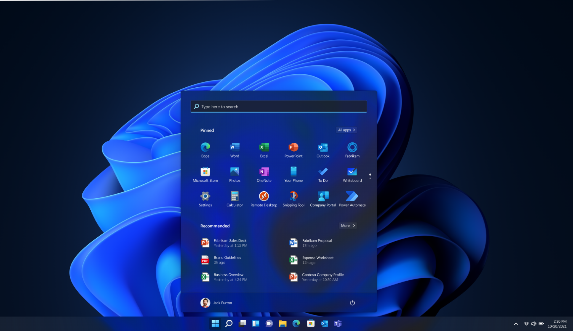The width and height of the screenshot is (588, 331).
Task: Show hidden system tray icons
Action: [x=516, y=324]
